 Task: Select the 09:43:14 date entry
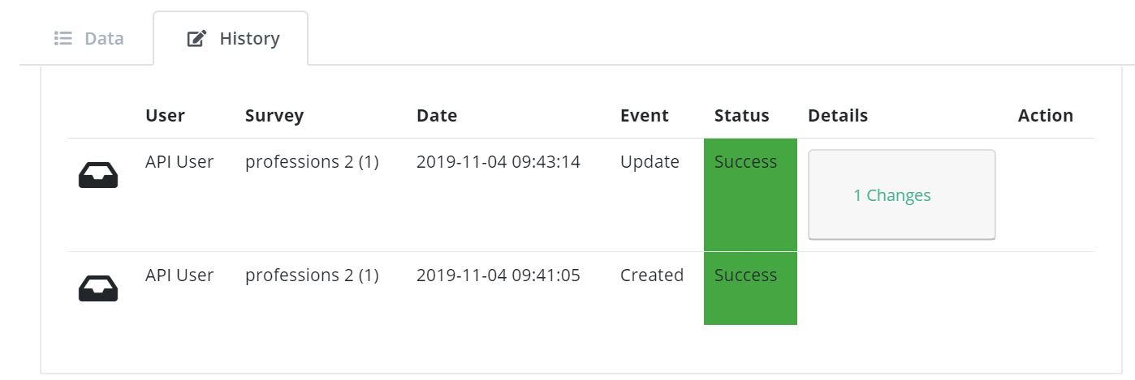coord(498,162)
